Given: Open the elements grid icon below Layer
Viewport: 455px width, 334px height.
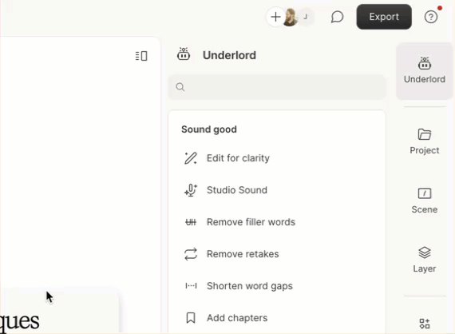Looking at the screenshot, I should pos(425,324).
